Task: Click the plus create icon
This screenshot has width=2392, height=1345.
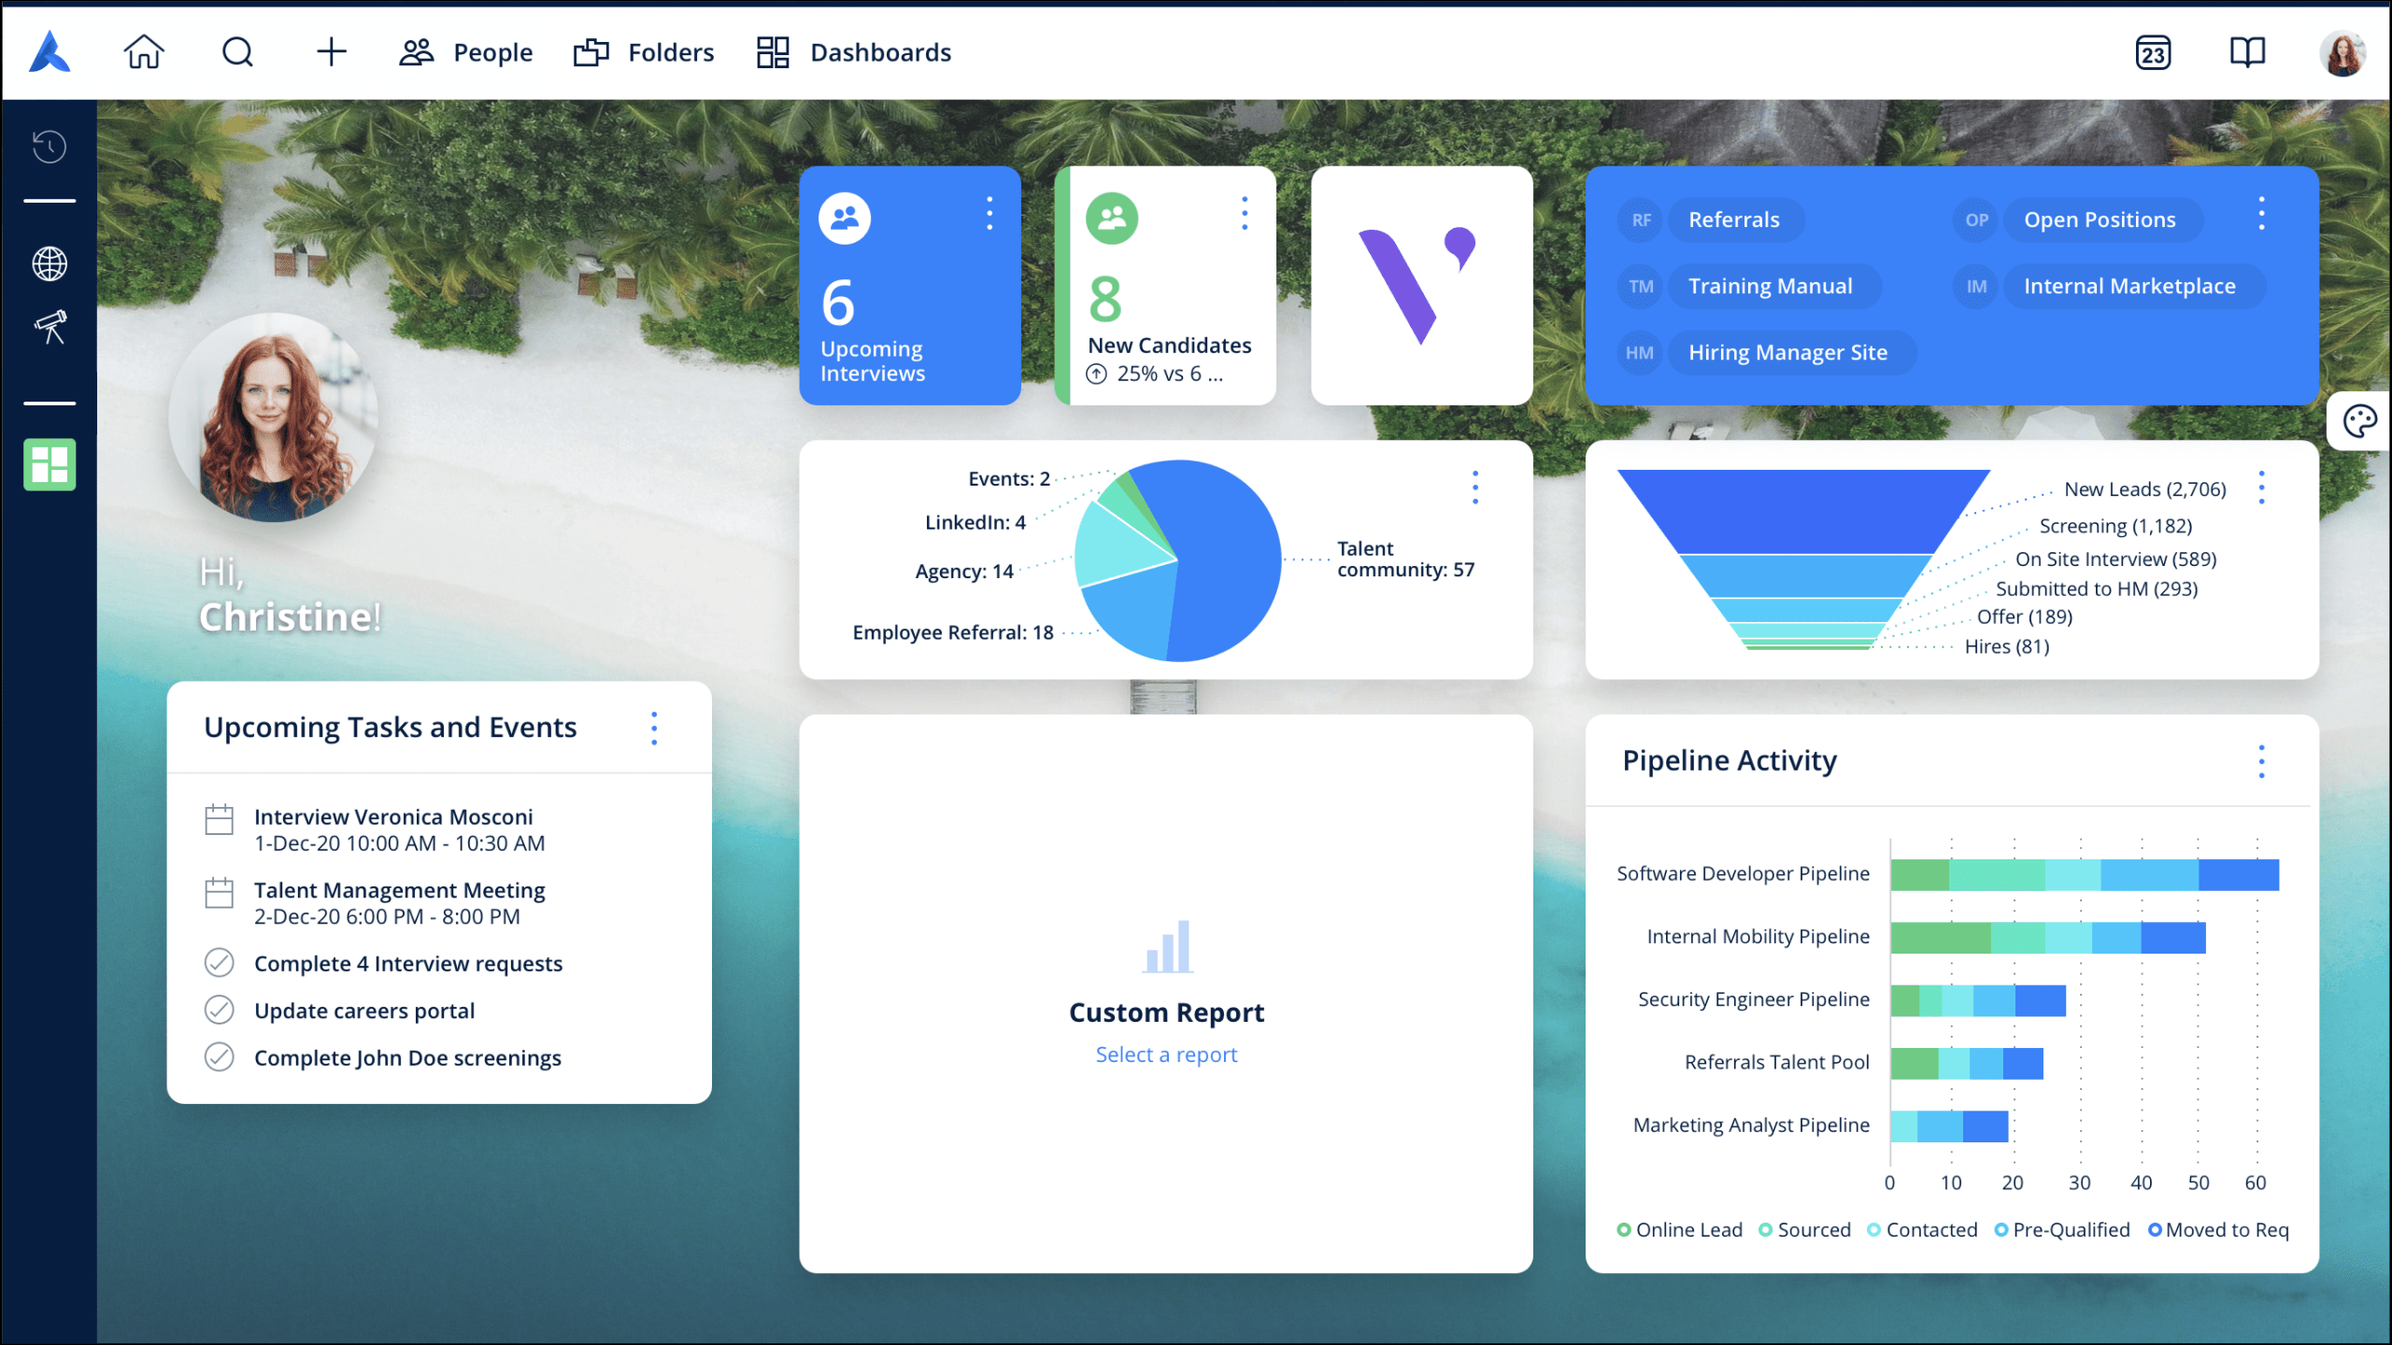Action: coord(331,52)
